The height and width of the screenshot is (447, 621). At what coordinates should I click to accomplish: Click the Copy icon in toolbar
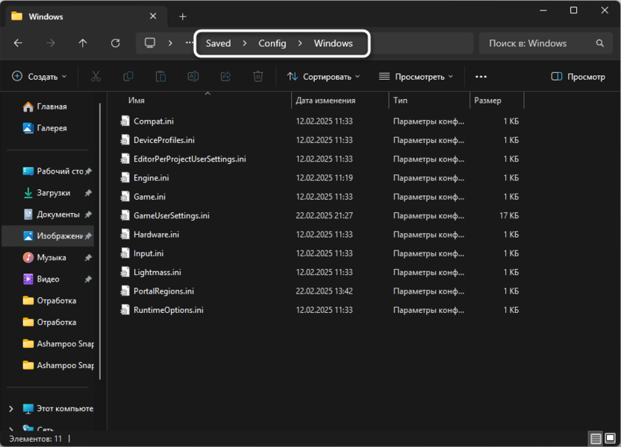pyautogui.click(x=128, y=76)
